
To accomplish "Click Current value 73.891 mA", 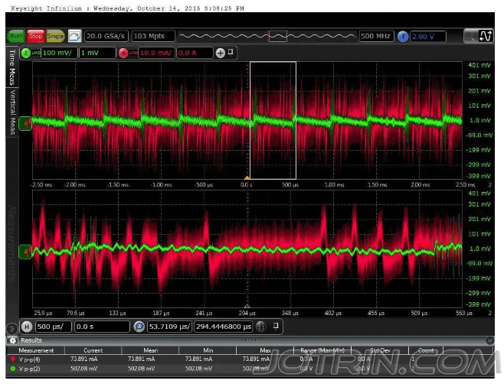I will 84,359.
